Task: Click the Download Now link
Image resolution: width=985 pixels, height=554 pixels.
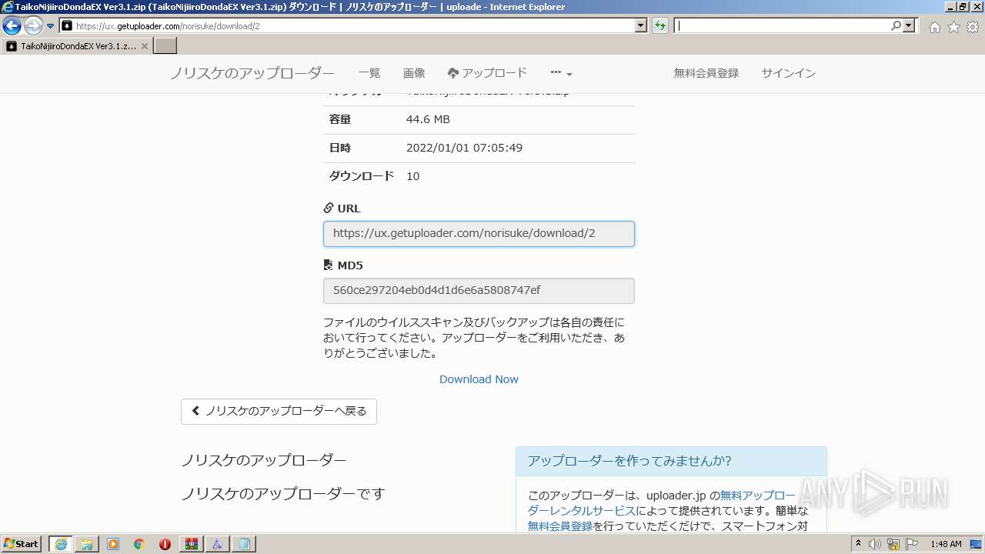Action: point(479,379)
